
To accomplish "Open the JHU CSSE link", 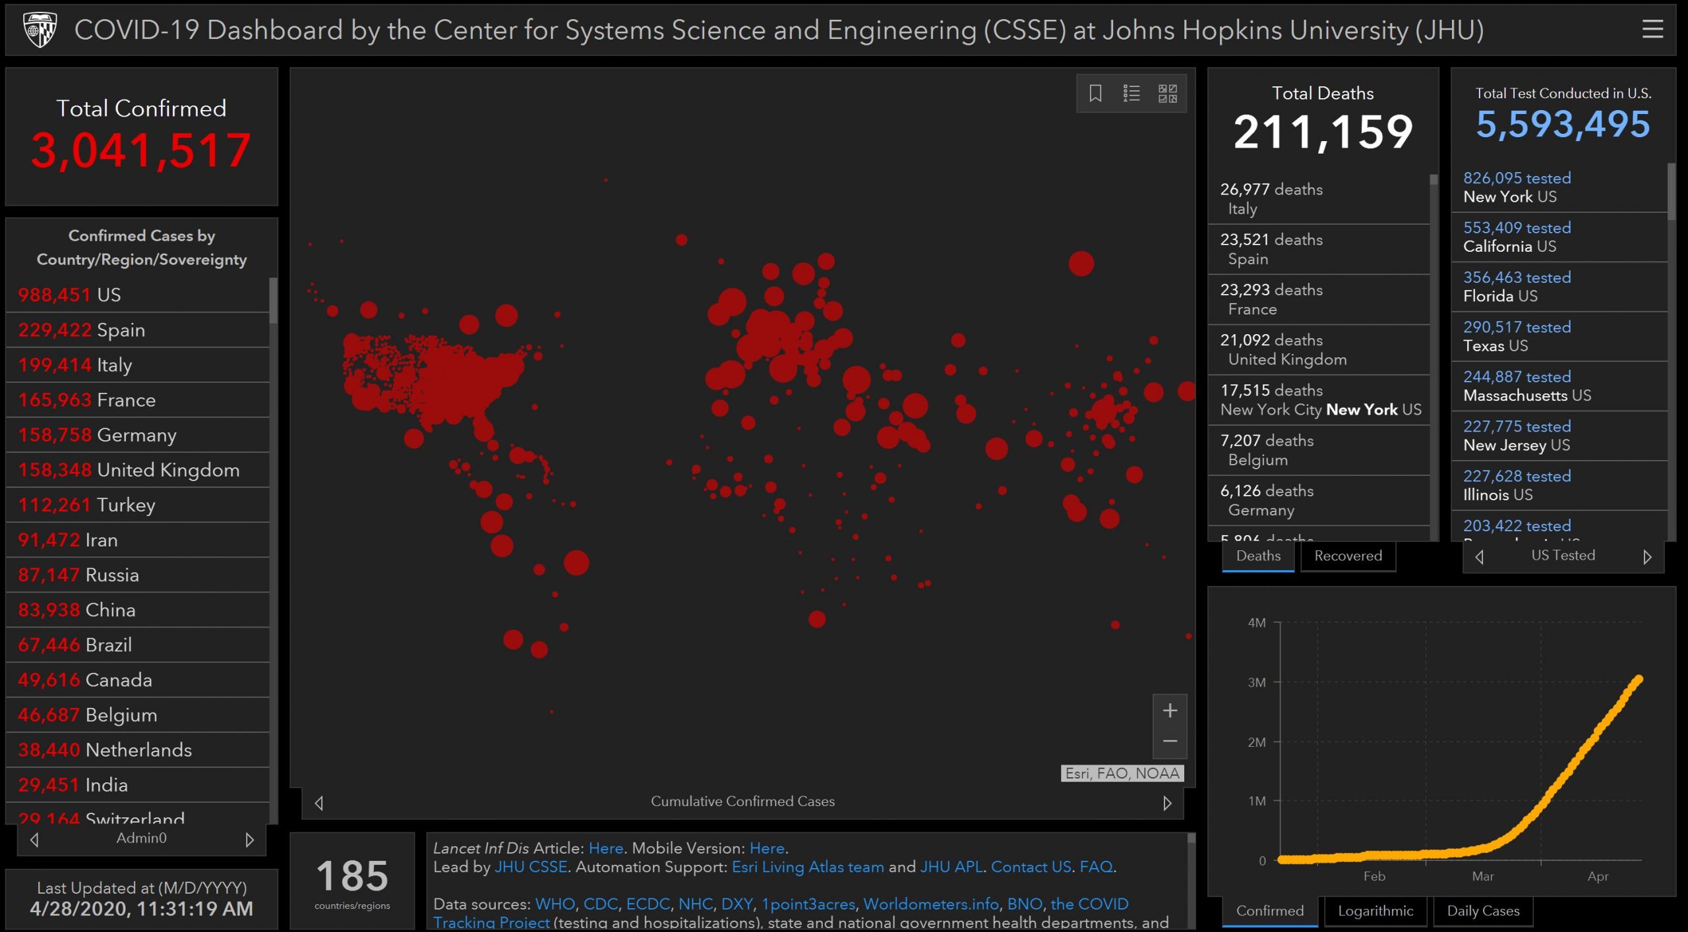I will 531,867.
